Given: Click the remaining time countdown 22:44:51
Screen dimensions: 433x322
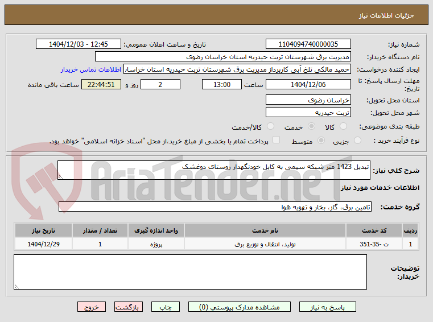Looking at the screenshot, I should coord(101,84).
